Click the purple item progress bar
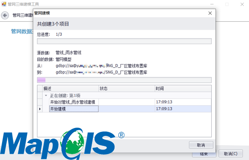Viewport: 249px width, 160px height. [x=124, y=80]
